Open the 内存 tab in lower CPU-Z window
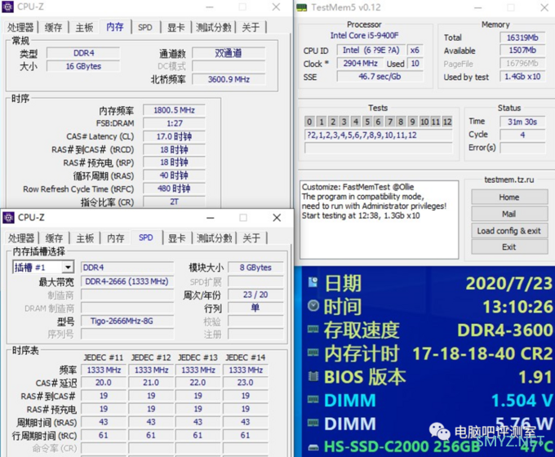The image size is (555, 457). (115, 237)
